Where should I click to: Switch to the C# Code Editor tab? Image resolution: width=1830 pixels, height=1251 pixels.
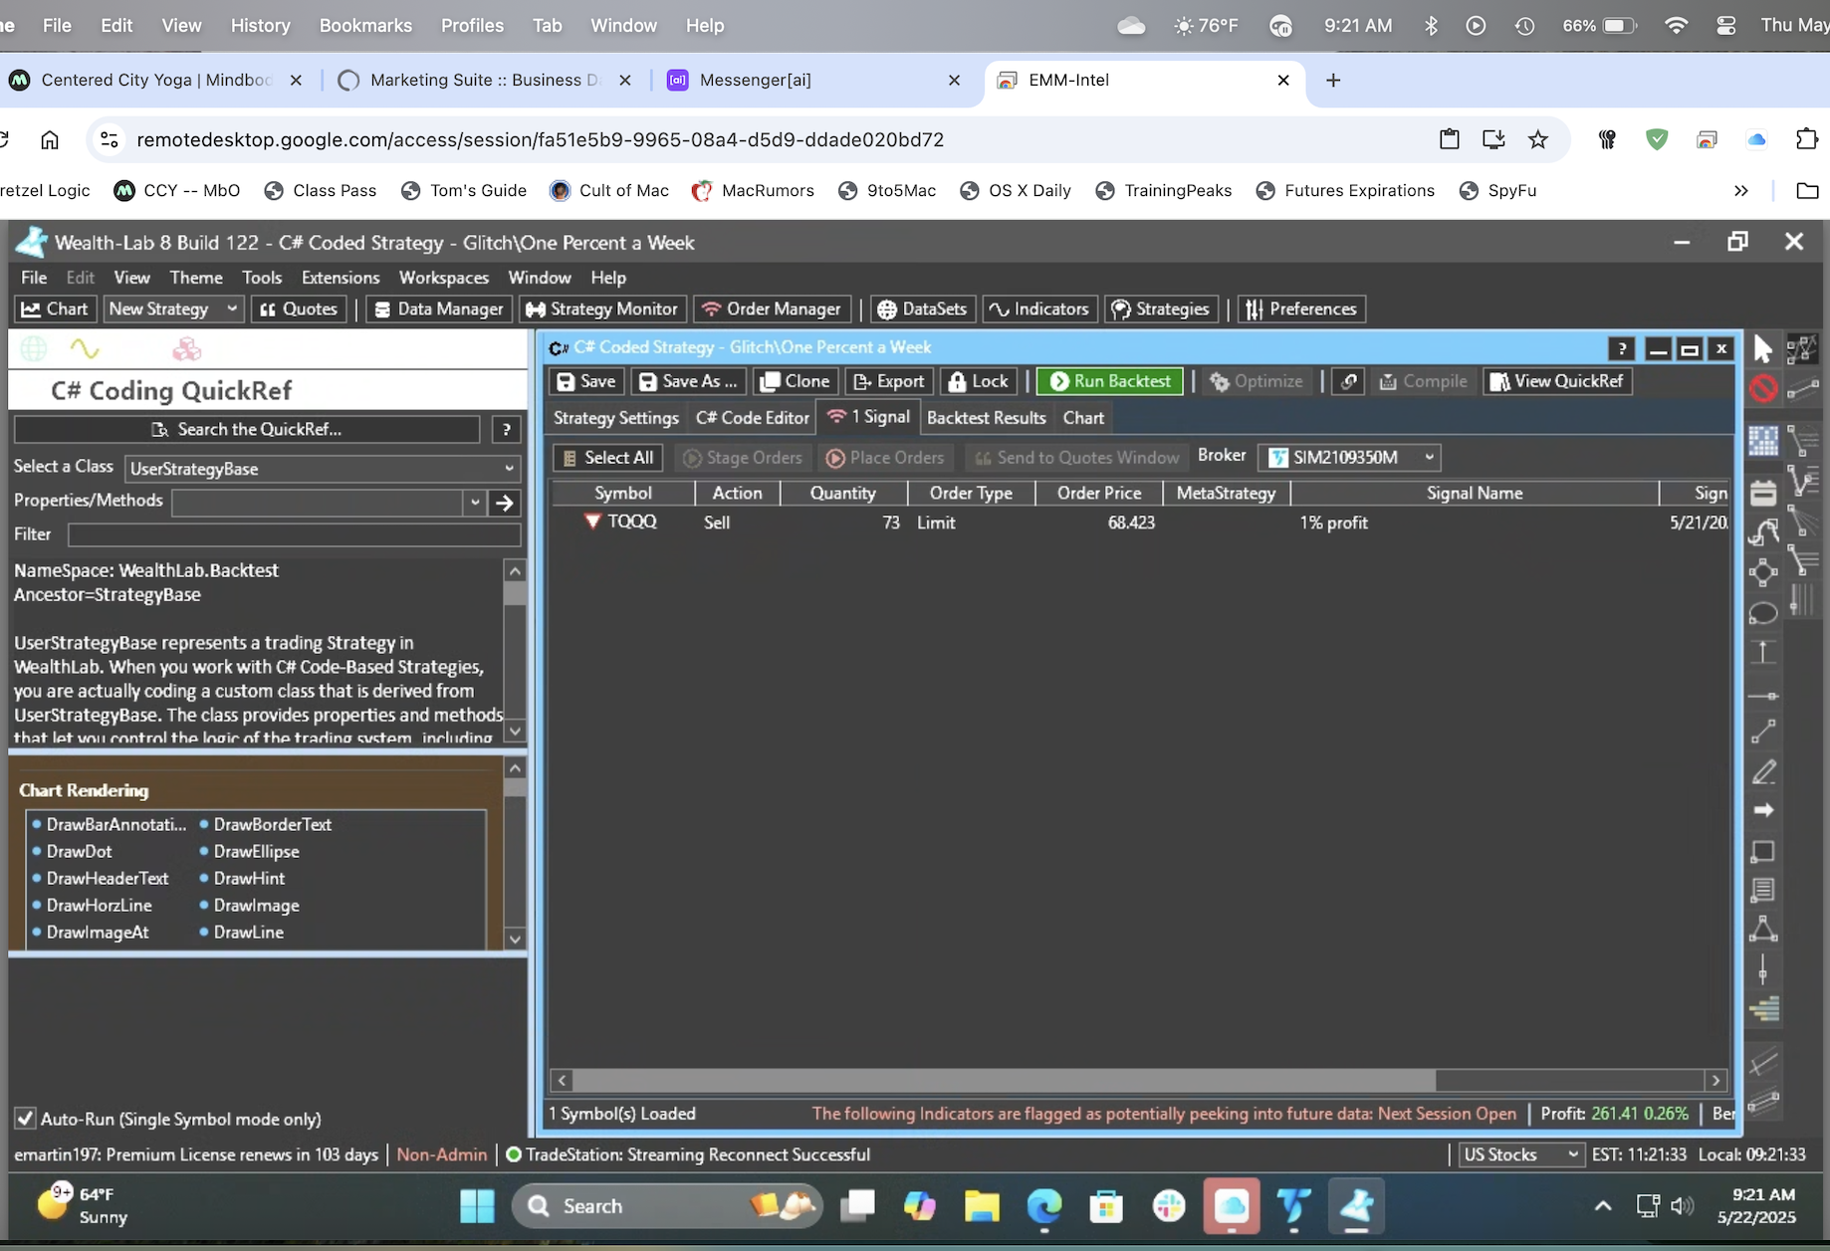pos(752,418)
